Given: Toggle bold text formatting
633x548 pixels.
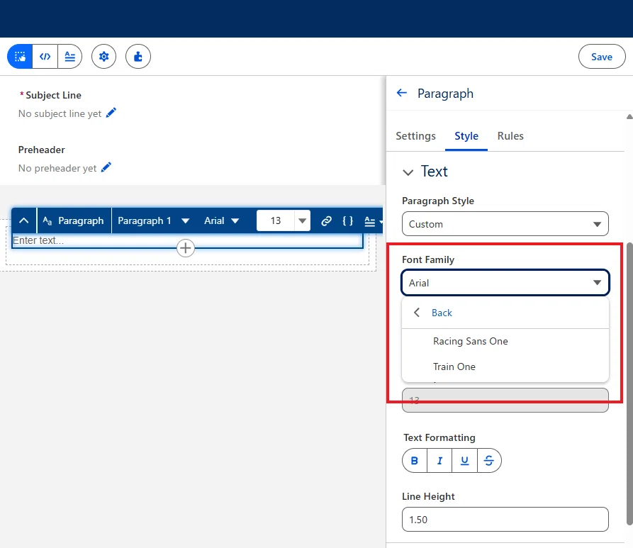Looking at the screenshot, I should pyautogui.click(x=415, y=460).
